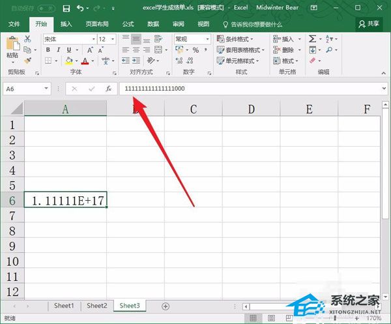Click the Tell Me search box
391x324 pixels.
[252, 24]
